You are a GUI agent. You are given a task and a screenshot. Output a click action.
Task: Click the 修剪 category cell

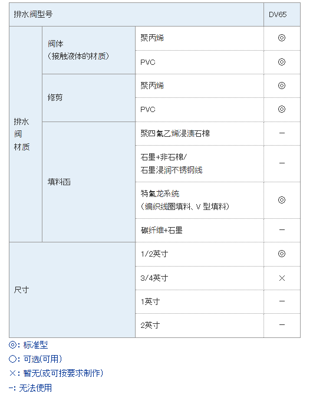pyautogui.click(x=88, y=98)
